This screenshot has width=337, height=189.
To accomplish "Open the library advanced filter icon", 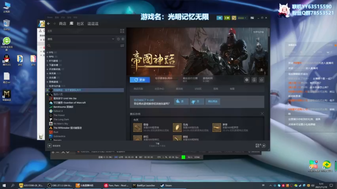I will tap(122, 46).
